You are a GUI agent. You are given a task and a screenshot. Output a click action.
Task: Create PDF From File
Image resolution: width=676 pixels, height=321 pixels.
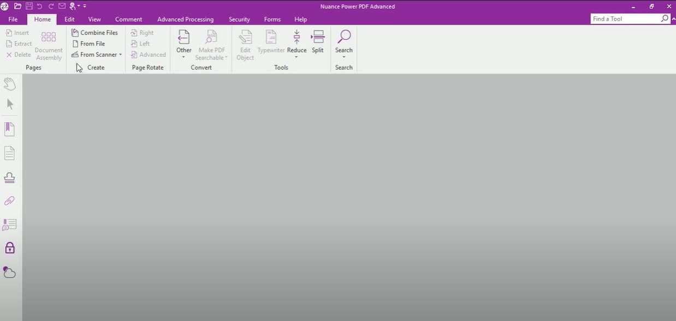point(88,44)
